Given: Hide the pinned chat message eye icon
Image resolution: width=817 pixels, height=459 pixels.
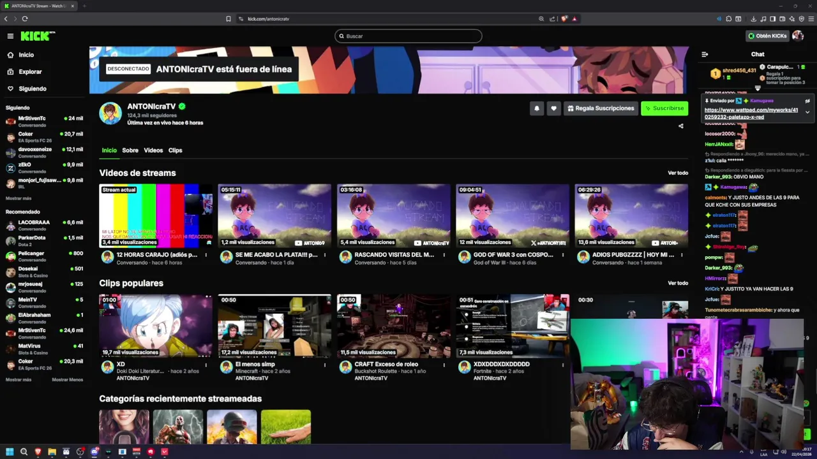Looking at the screenshot, I should [x=807, y=101].
